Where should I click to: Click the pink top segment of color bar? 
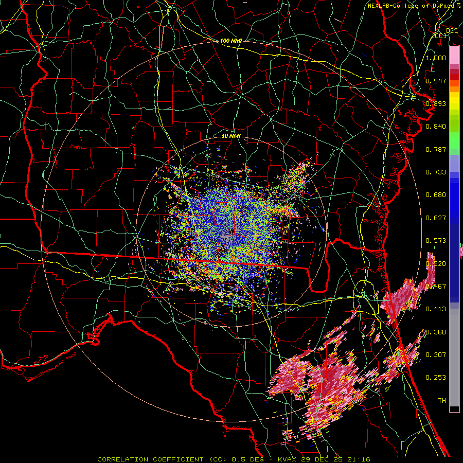coord(454,55)
